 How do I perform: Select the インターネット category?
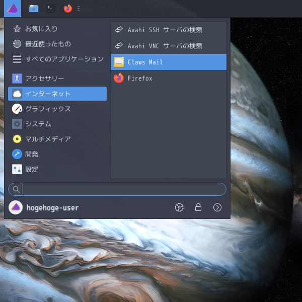point(57,94)
